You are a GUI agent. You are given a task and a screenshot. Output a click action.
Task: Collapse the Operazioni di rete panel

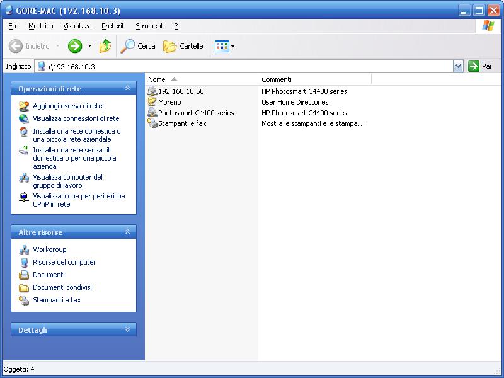[128, 88]
